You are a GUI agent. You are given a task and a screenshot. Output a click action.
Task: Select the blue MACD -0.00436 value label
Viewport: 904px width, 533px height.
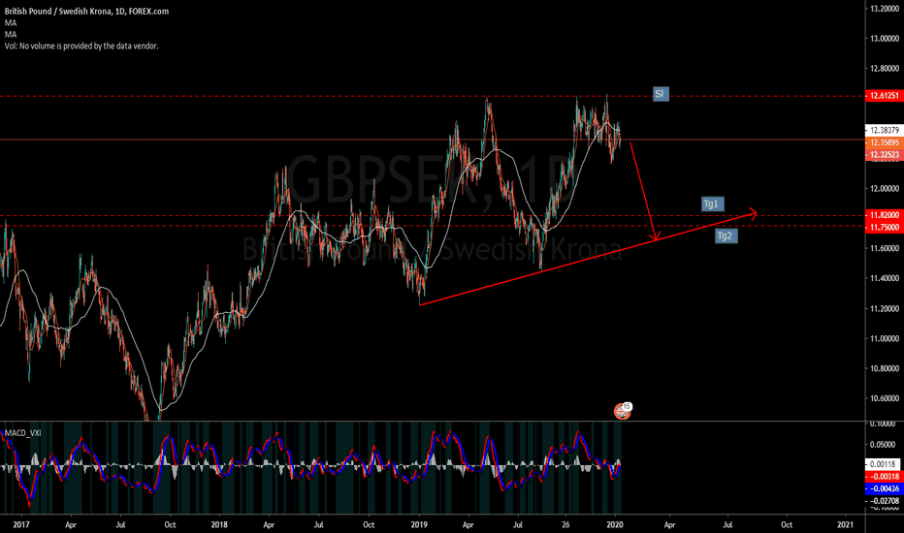pyautogui.click(x=885, y=488)
